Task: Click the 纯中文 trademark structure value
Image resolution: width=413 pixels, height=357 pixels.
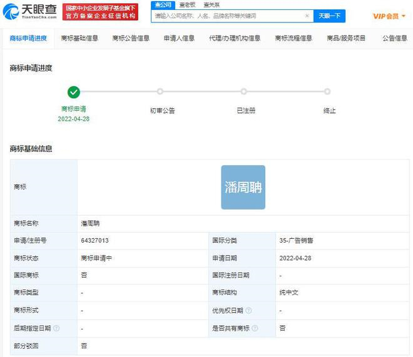Action: pyautogui.click(x=288, y=293)
